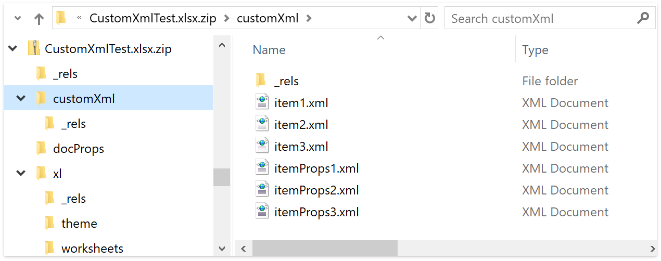This screenshot has height=261, width=661.
Task: Sort files by the Name column
Action: click(x=269, y=50)
